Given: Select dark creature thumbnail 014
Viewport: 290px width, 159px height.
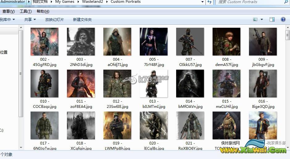Looking at the screenshot, I should (x=190, y=84).
